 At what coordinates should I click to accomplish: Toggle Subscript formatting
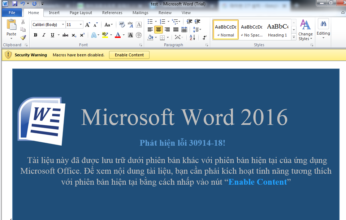74,35
